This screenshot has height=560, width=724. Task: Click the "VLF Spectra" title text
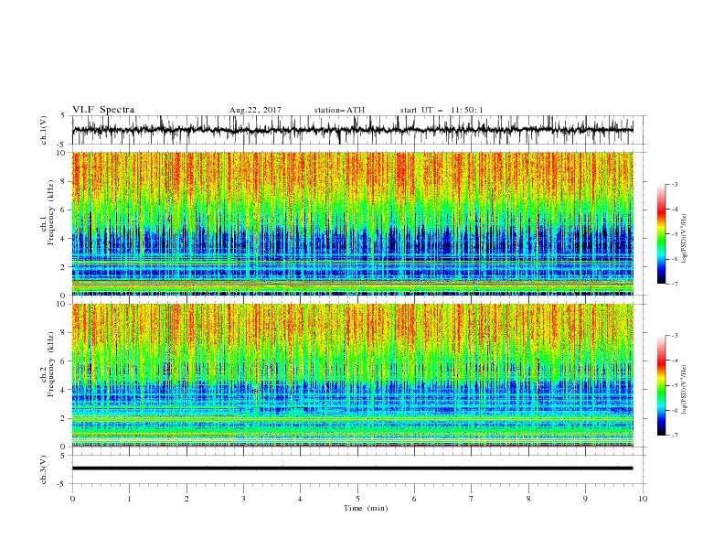103,110
